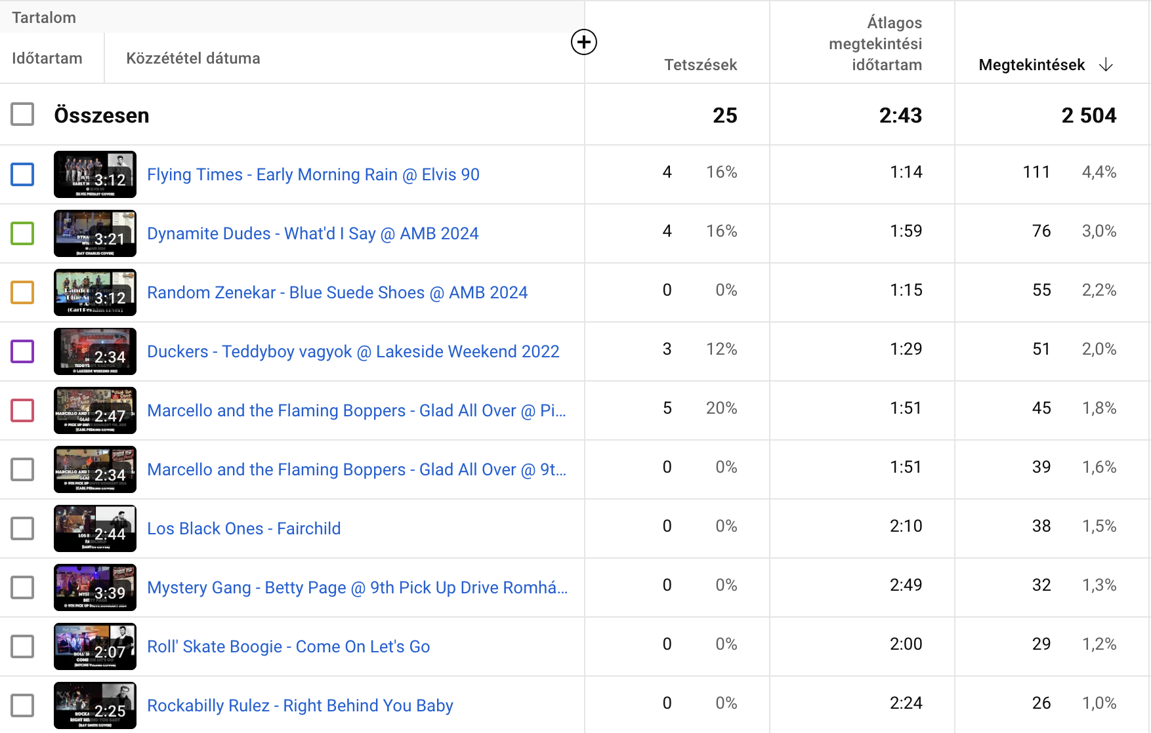Image resolution: width=1151 pixels, height=733 pixels.
Task: Open Duckers - Teddyboy vagyok video link
Action: 353,351
